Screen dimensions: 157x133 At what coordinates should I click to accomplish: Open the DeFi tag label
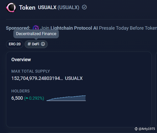[33, 44]
